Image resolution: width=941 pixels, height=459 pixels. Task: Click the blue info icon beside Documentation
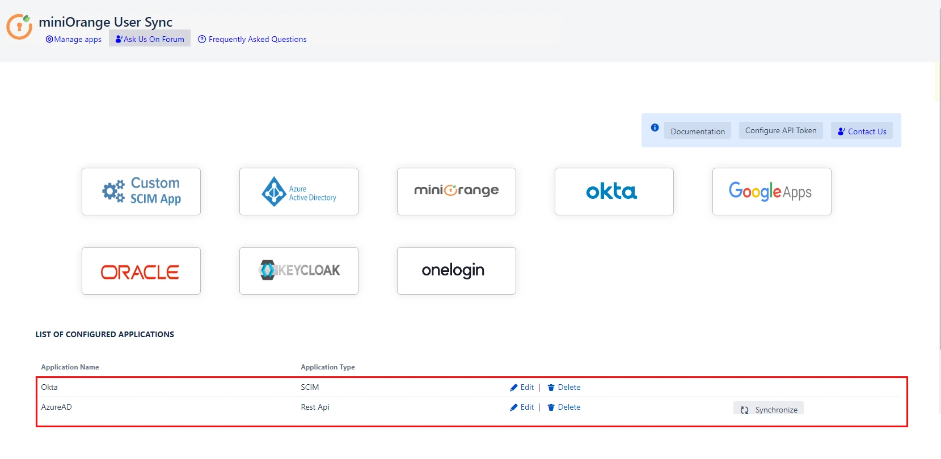(655, 127)
